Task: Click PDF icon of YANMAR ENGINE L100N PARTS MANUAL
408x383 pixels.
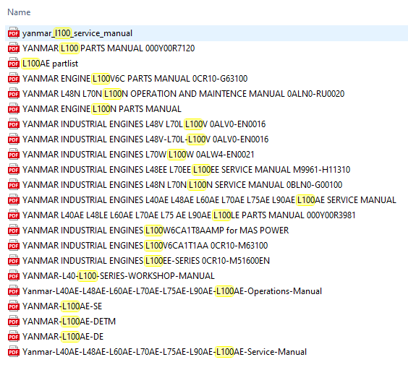Action: tap(14, 109)
